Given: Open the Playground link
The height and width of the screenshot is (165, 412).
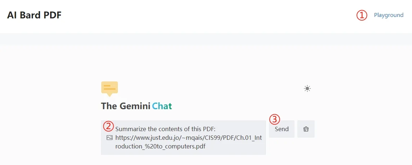Looking at the screenshot, I should 389,15.
